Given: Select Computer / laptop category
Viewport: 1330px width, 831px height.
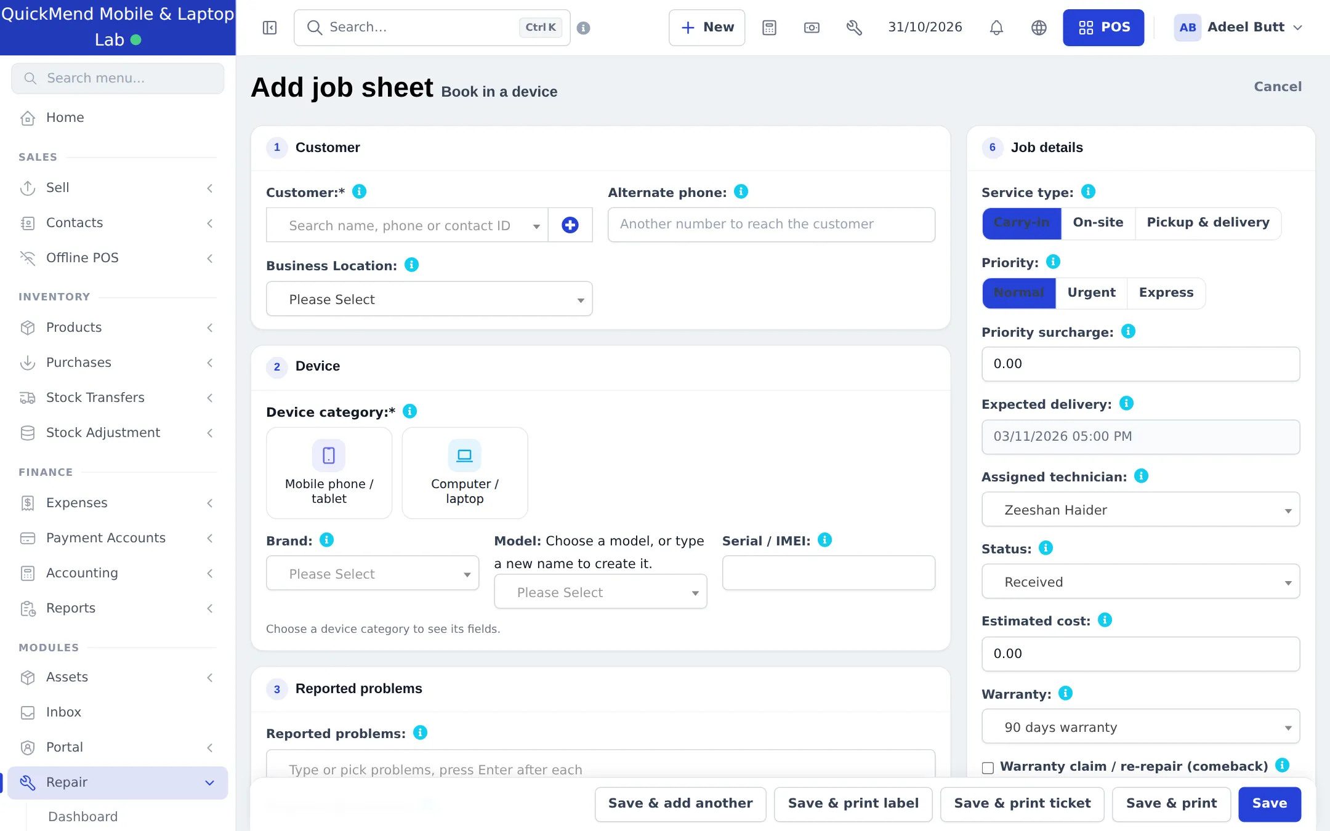Looking at the screenshot, I should pos(465,473).
